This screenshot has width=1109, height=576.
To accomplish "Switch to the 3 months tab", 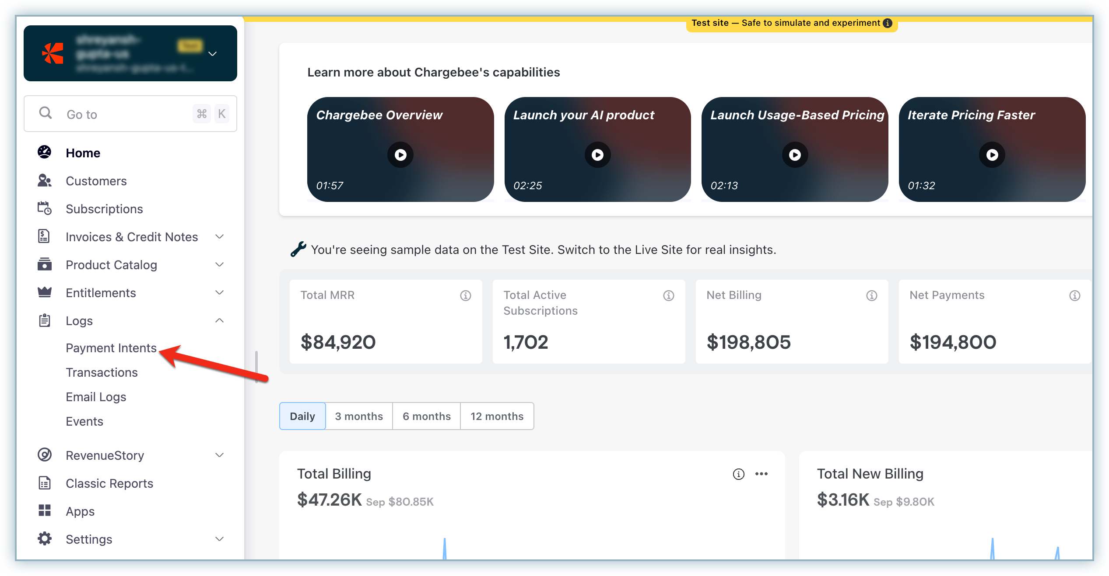I will coord(358,416).
